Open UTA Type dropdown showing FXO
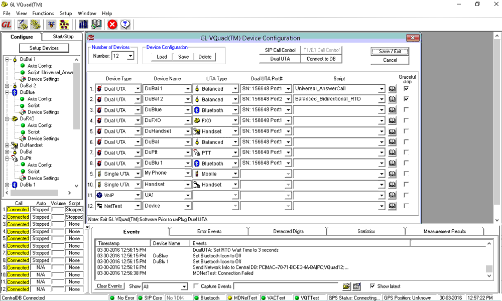Image resolution: width=502 pixels, height=301 pixels. pos(235,120)
